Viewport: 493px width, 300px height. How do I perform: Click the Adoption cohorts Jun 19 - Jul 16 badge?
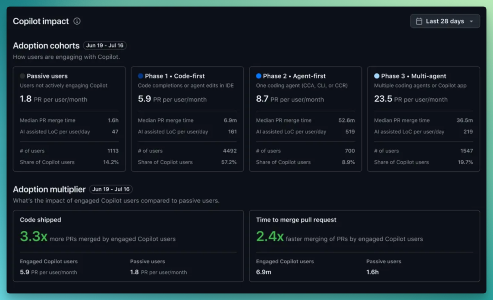point(105,46)
